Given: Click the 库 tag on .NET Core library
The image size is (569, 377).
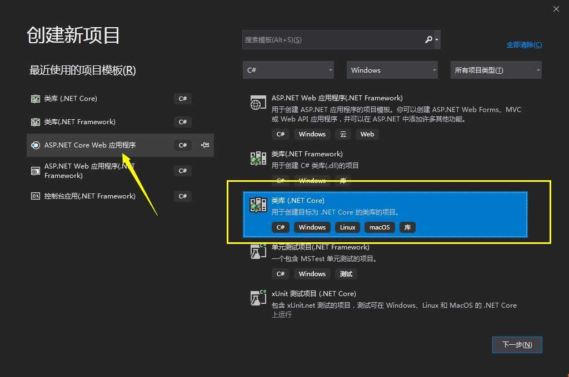Looking at the screenshot, I should click(x=407, y=227).
